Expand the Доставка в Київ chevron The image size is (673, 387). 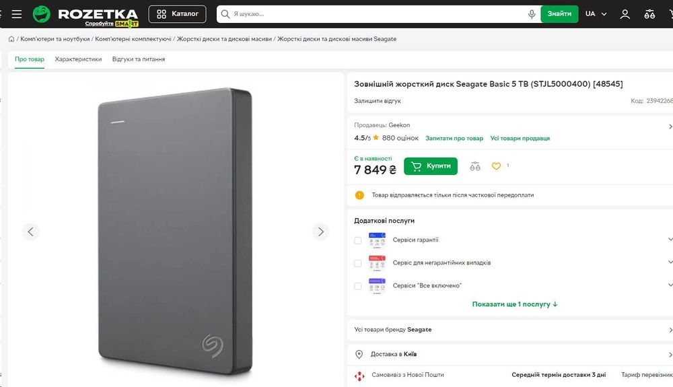(670, 355)
